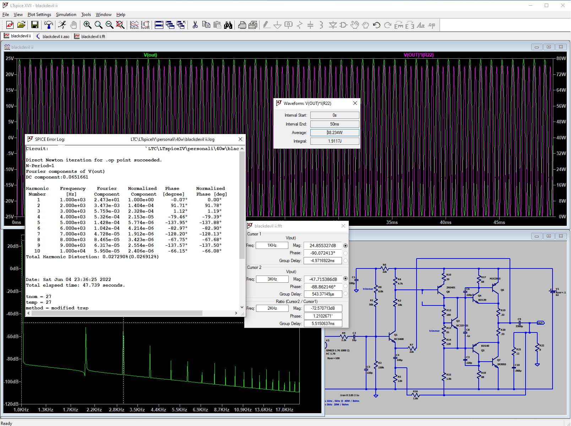Viewport: 571px width, 426px height.
Task: Open the Tools menu
Action: 86,15
